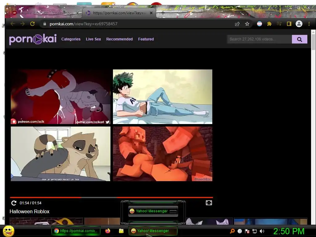Open the yellow folder taskbar icon

[x=121, y=231]
